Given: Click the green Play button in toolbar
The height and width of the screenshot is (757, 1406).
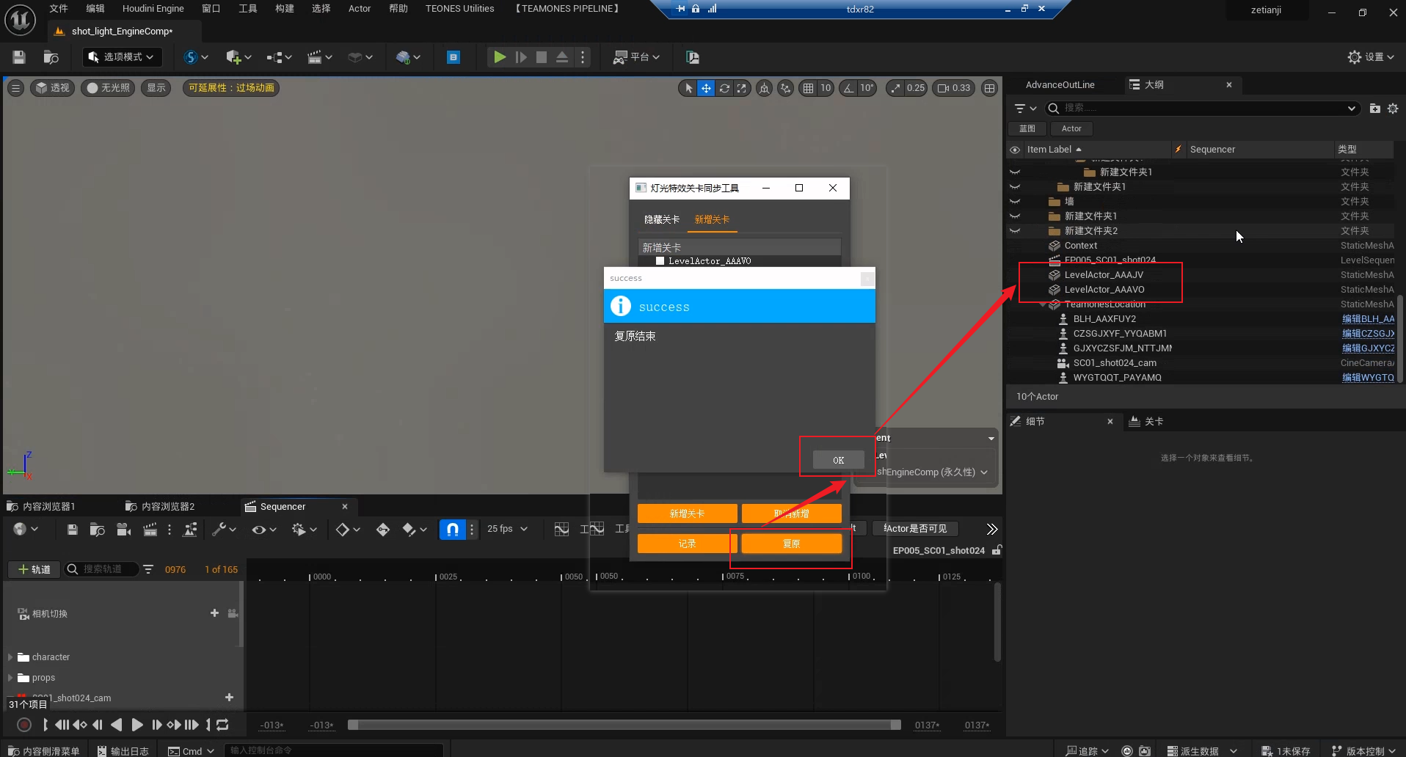Looking at the screenshot, I should 499,57.
